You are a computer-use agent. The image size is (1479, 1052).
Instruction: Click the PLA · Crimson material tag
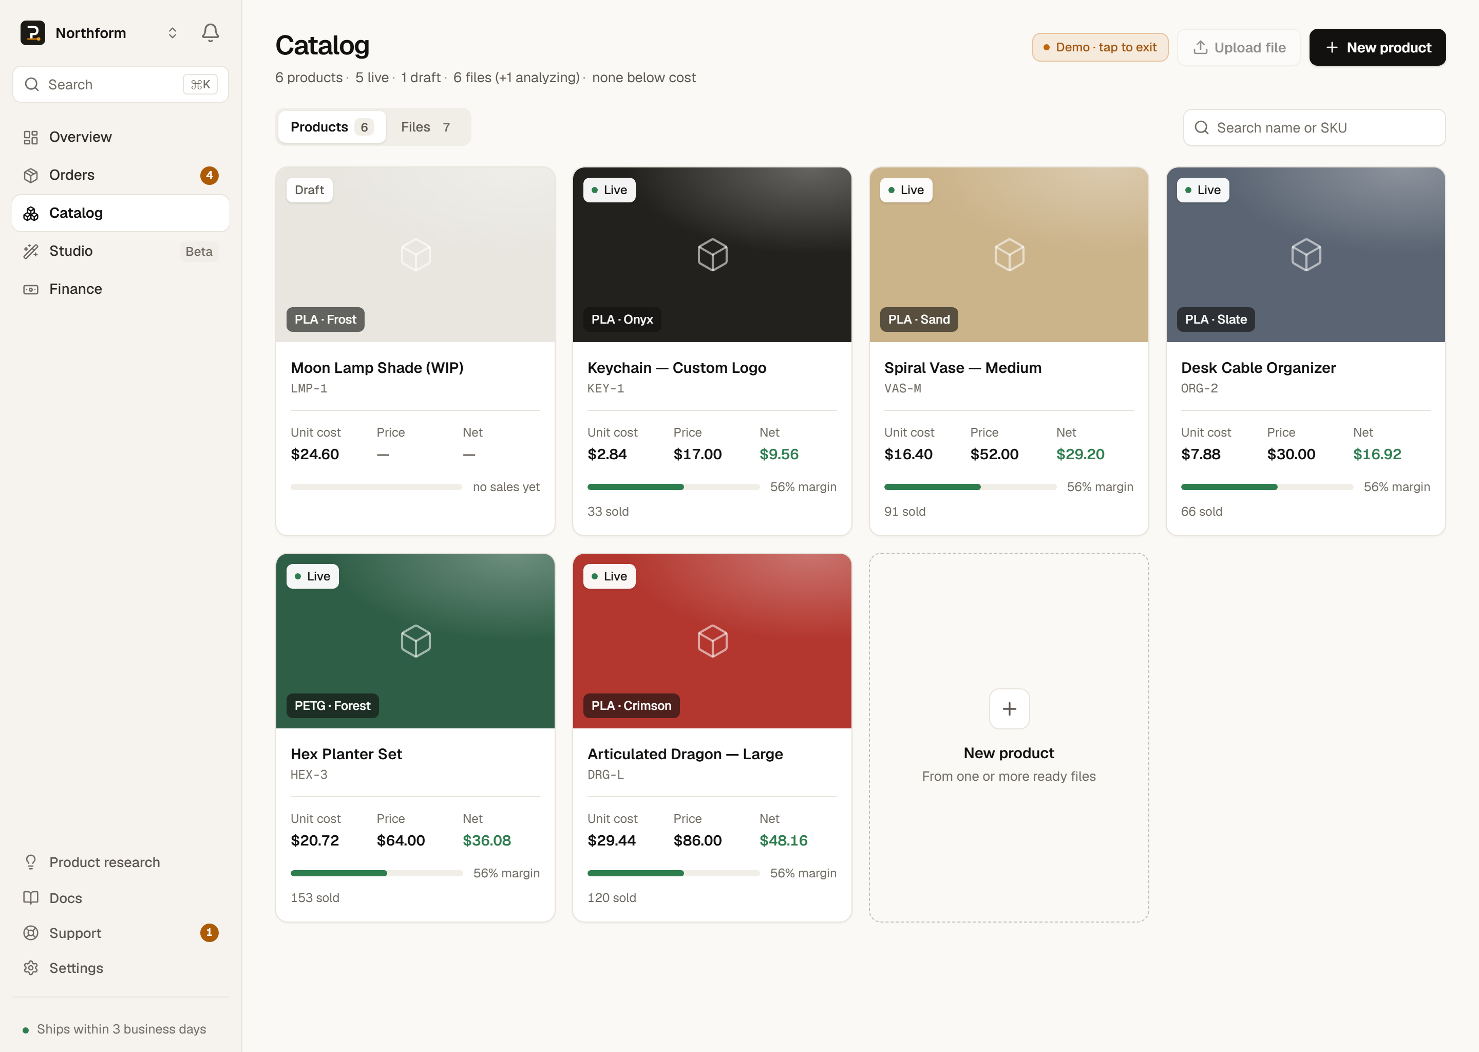(x=631, y=705)
